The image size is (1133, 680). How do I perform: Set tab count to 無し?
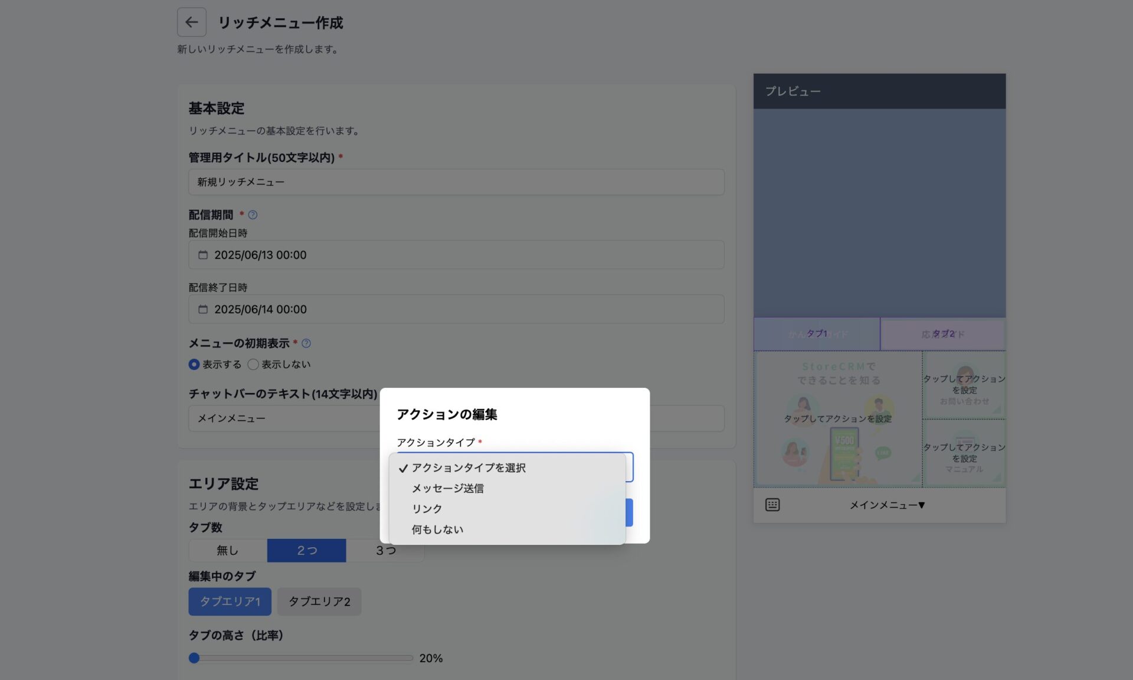click(x=228, y=550)
